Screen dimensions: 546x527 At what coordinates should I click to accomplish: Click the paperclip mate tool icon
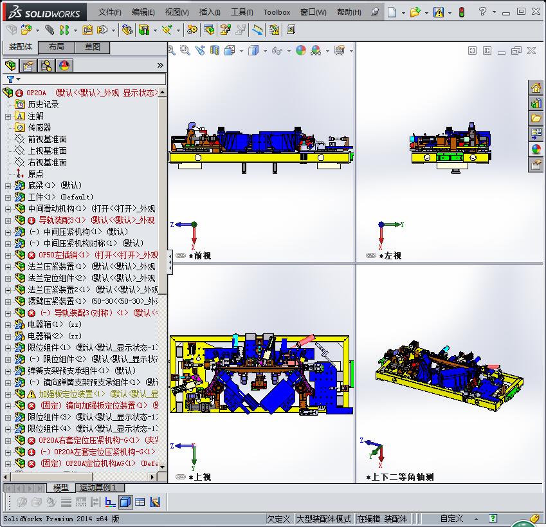[x=50, y=30]
